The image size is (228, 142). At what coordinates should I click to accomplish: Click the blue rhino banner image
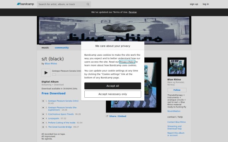coord(114,30)
